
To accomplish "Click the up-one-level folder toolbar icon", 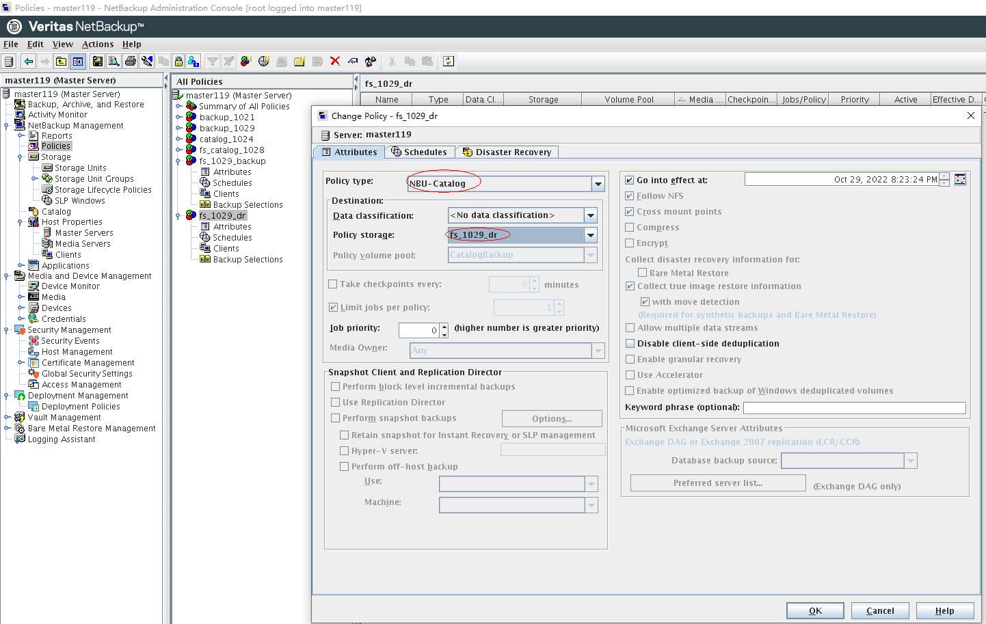I will coord(62,62).
